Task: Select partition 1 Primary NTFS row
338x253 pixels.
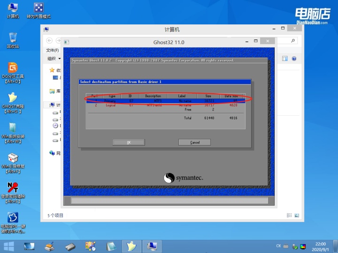Action: coord(166,101)
